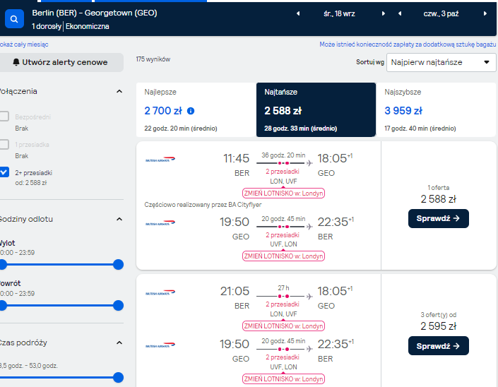Open the Najpierw najtańsze sort dropdown
Image resolution: width=498 pixels, height=387 pixels.
(441, 62)
